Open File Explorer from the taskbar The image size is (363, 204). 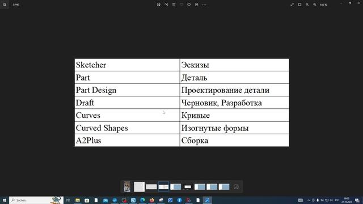[x=78, y=200]
